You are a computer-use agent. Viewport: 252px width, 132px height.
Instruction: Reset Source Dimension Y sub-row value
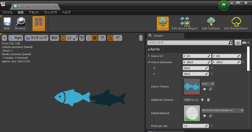[212, 74]
